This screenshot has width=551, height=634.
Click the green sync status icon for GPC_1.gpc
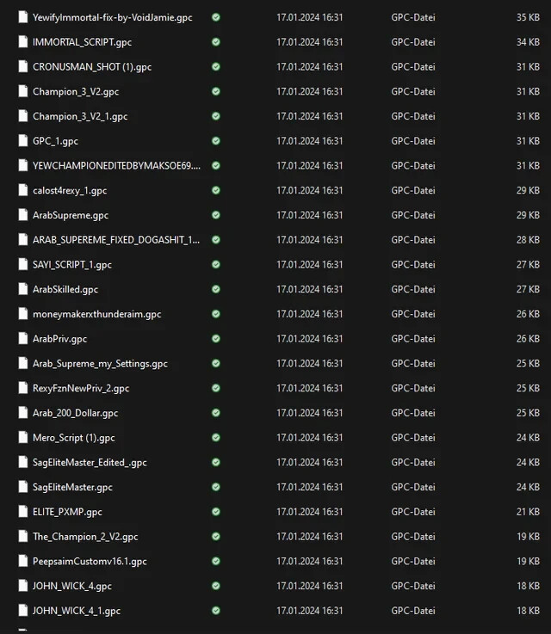[x=216, y=141]
